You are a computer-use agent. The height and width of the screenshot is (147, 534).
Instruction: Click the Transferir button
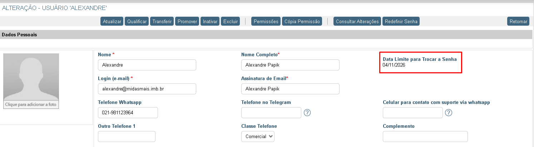click(162, 21)
